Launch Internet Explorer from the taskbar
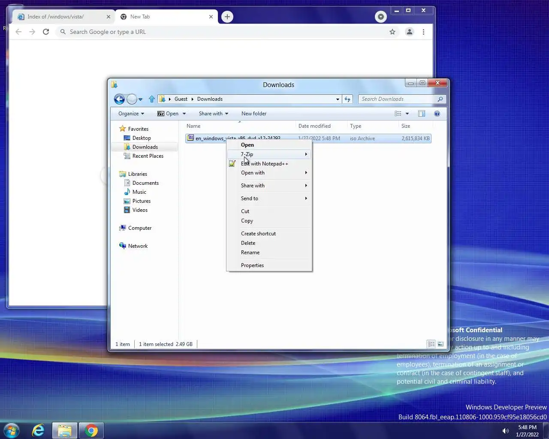 click(38, 430)
